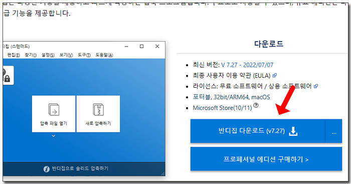Screen dimensions: 351x184
Task: Click the 32bit/ARM64 download link
Action: pos(231,97)
